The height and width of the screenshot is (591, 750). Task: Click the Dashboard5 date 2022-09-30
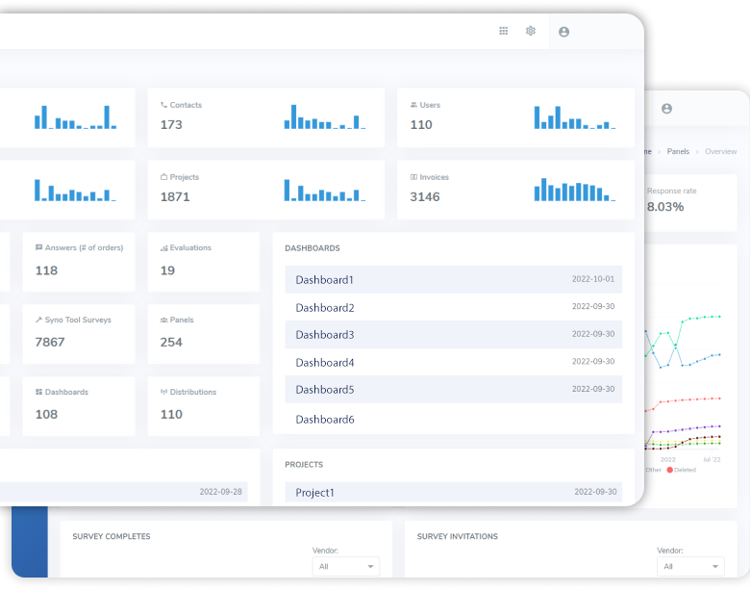coord(593,389)
